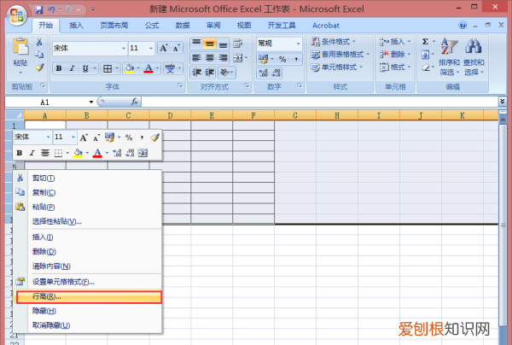Click text orientation button
Screen dimensions: 512x345
(x=224, y=73)
